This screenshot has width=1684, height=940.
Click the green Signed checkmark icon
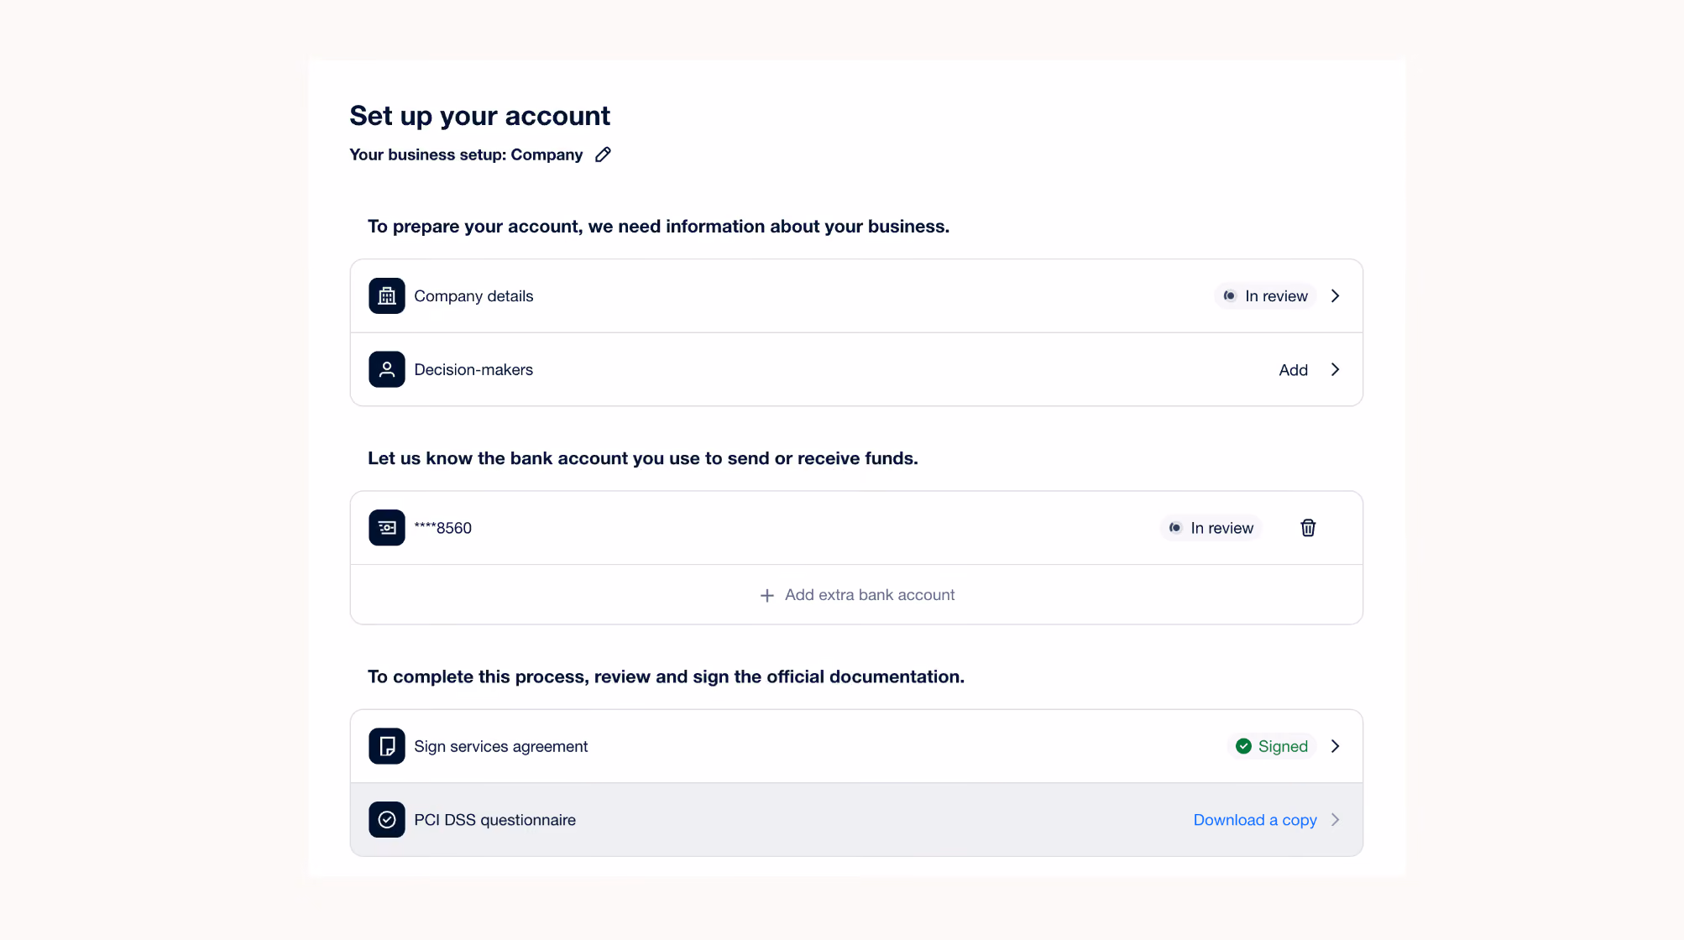(1243, 746)
